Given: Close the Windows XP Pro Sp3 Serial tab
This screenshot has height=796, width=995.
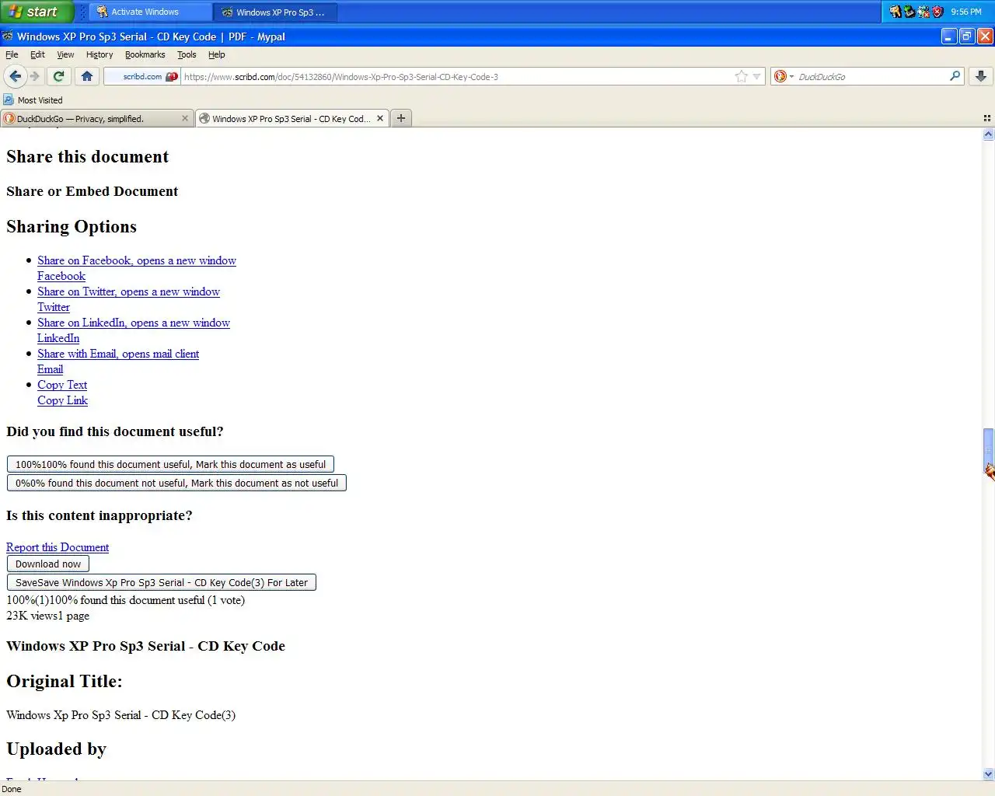Looking at the screenshot, I should [380, 118].
